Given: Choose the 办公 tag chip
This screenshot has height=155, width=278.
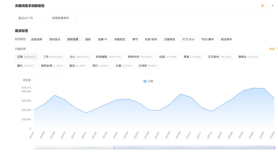Looking at the screenshot, I should point(79,57).
